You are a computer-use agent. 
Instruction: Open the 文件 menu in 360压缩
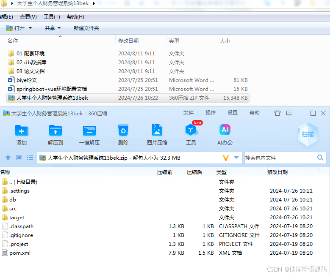189,113
